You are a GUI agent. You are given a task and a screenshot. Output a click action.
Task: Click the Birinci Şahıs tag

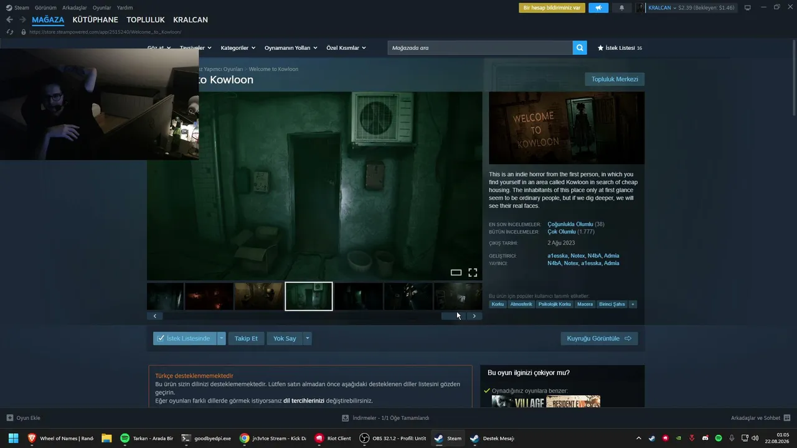point(612,304)
